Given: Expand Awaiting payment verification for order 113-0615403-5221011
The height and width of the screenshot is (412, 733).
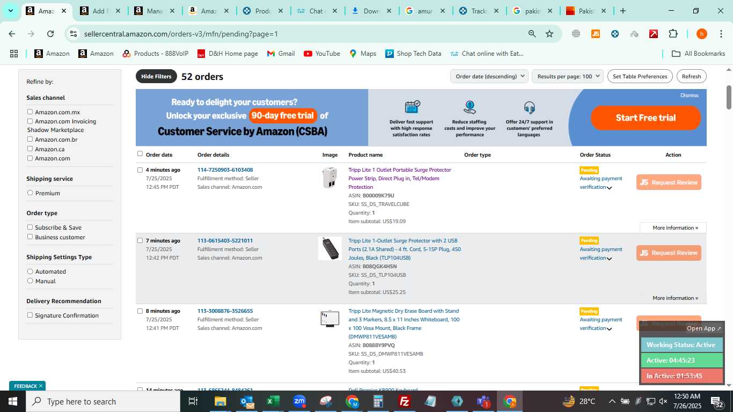Looking at the screenshot, I should (610, 259).
